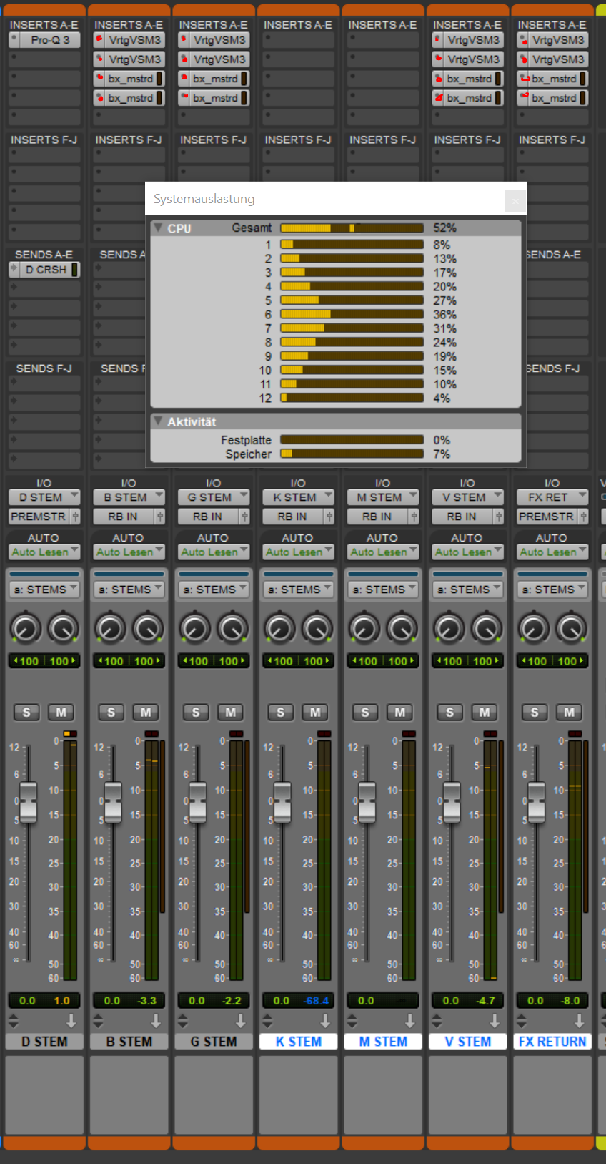
Task: Click the output window arrow under V STEM fader
Action: click(x=494, y=1021)
